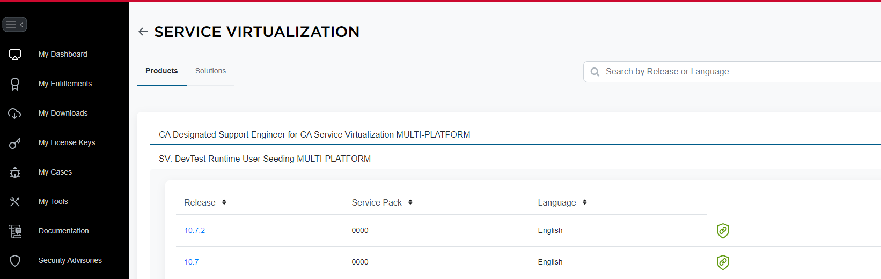Click the My License Keys key icon
This screenshot has width=881, height=279.
(x=15, y=143)
